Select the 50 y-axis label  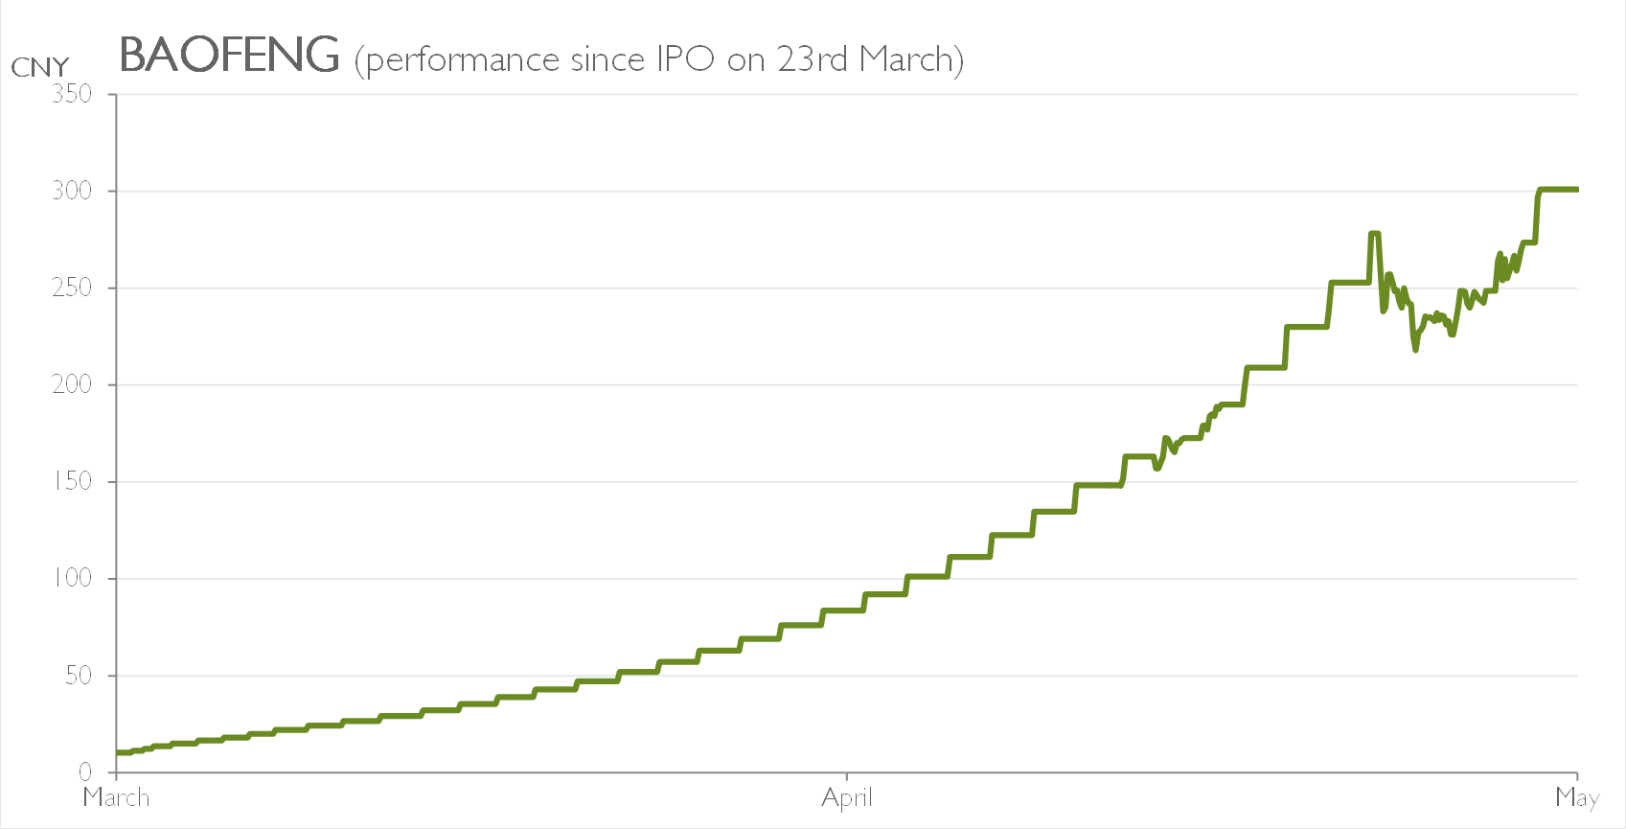[78, 675]
